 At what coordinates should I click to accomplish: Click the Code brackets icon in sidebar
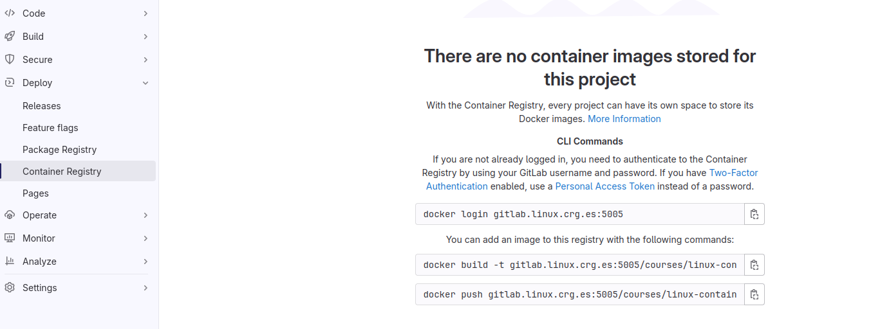pyautogui.click(x=10, y=13)
